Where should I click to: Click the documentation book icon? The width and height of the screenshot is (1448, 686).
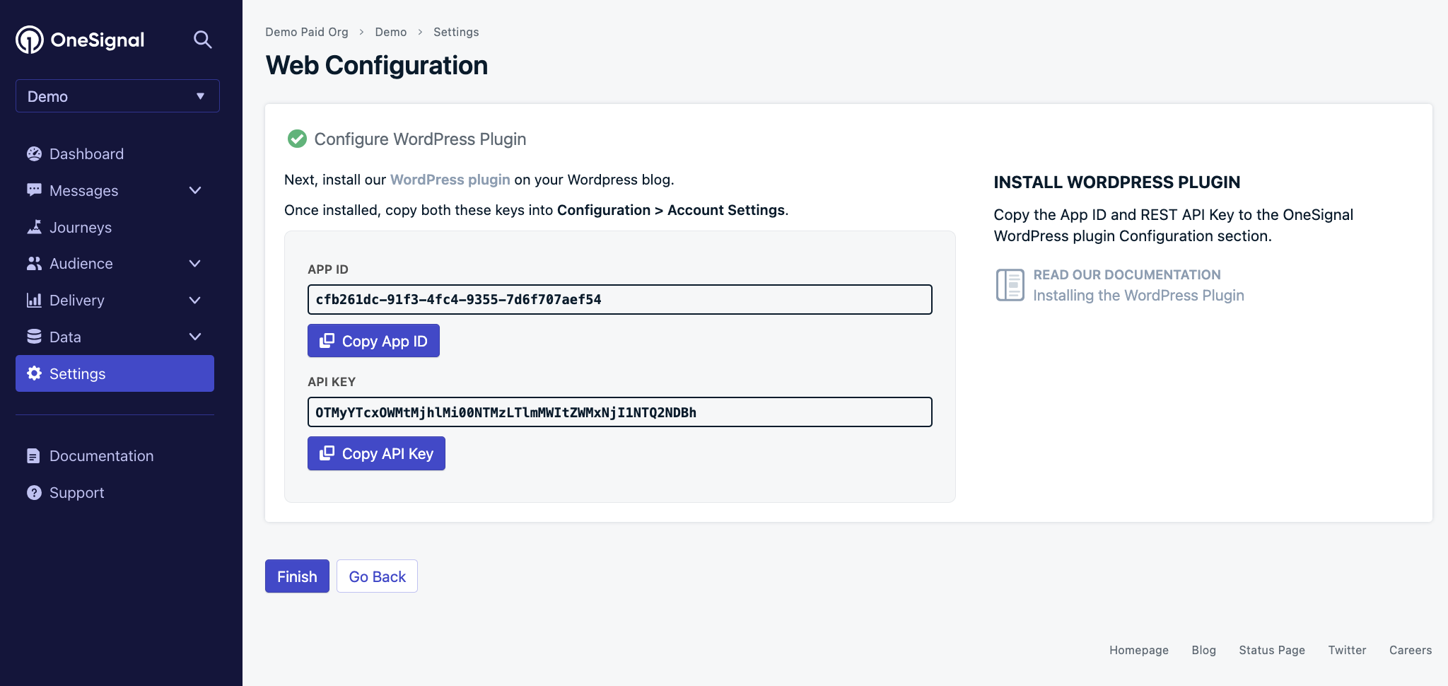coord(1010,285)
